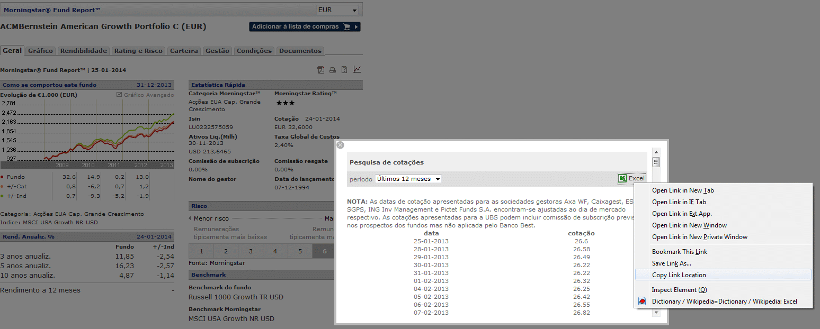This screenshot has width=820, height=329.
Task: Click the date 07-02-2013 row
Action: point(431,313)
